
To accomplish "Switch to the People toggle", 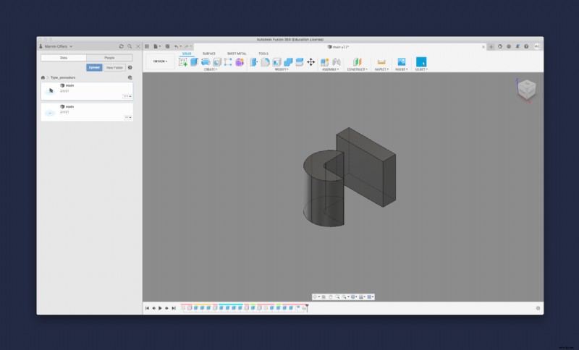I will click(x=109, y=57).
